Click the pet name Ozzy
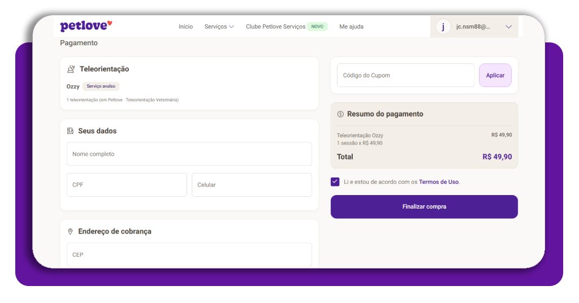The image size is (579, 303). point(73,86)
